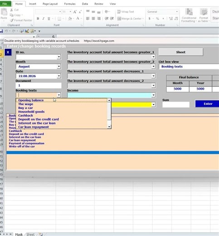Open Conditional Formatting menu
Viewport: 219px width, 236px height.
189,15
